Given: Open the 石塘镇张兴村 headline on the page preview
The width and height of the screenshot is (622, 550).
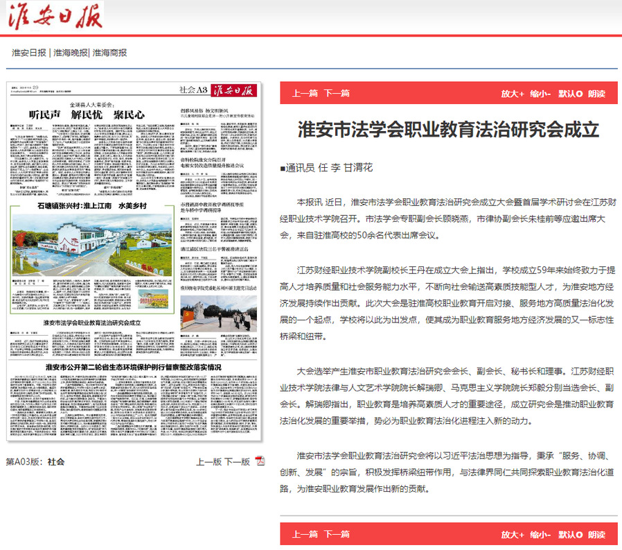Looking at the screenshot, I should [92, 206].
